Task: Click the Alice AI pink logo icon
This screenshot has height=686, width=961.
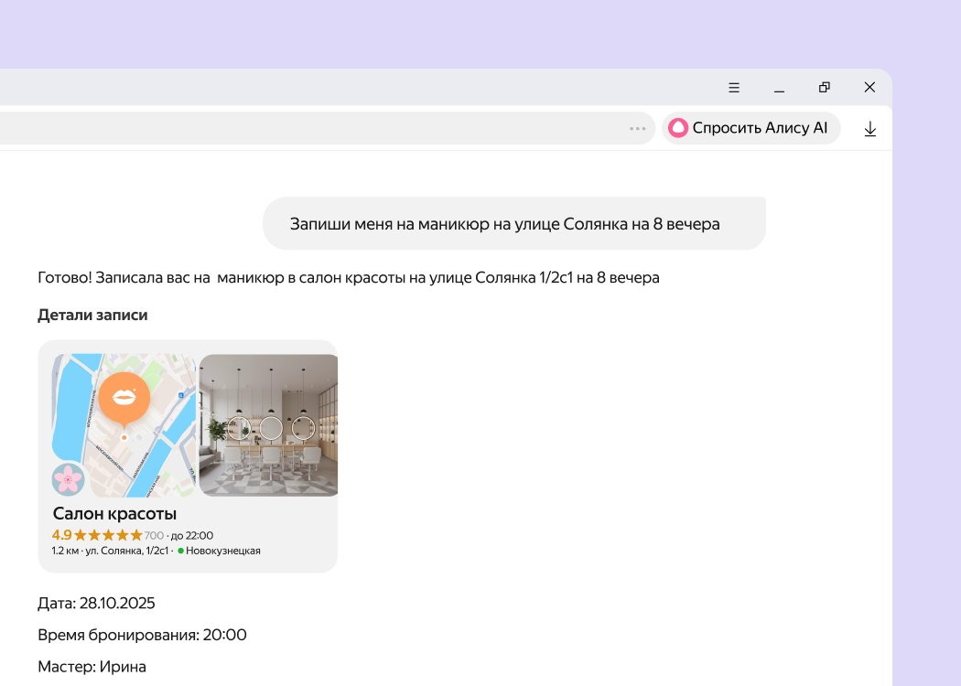Action: 678,128
